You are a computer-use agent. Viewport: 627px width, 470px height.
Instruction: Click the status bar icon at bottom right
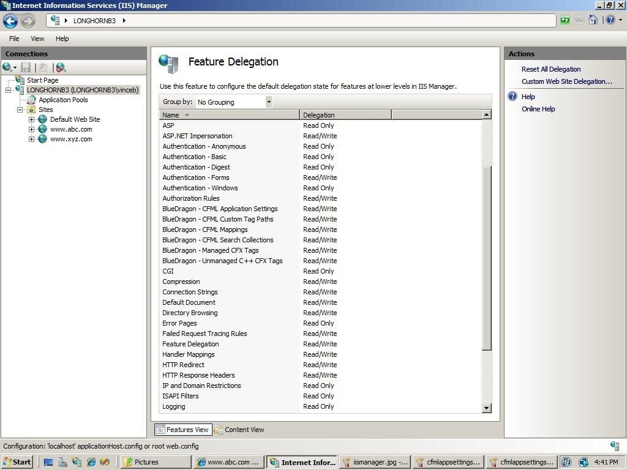(615, 446)
